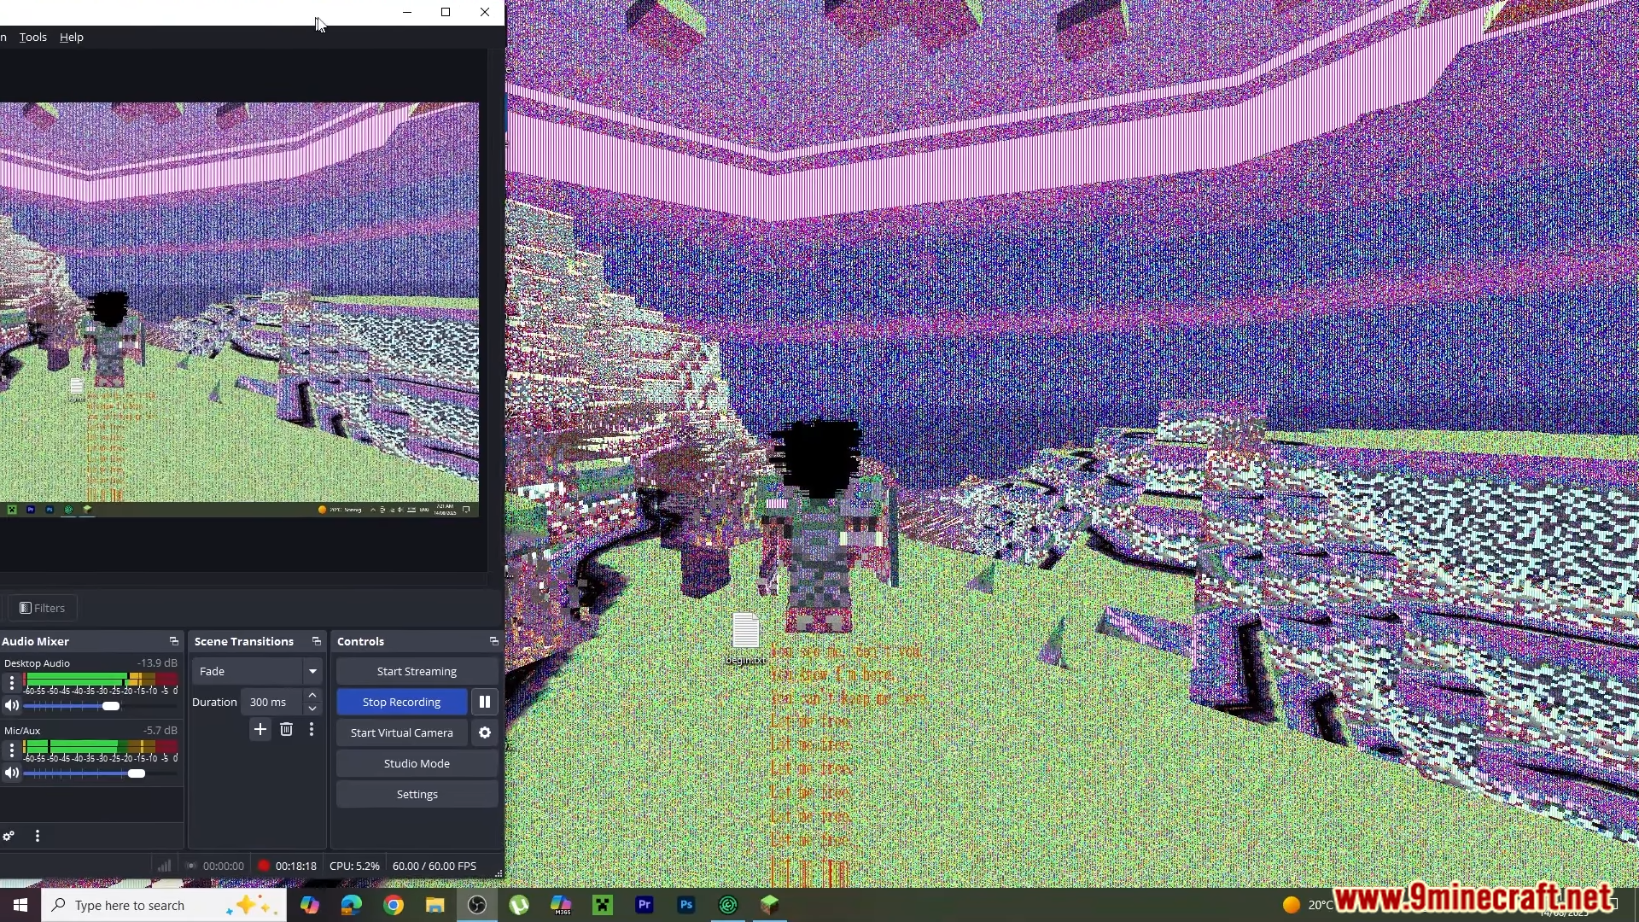This screenshot has width=1639, height=922.
Task: Click the taskbar search box
Action: (164, 905)
